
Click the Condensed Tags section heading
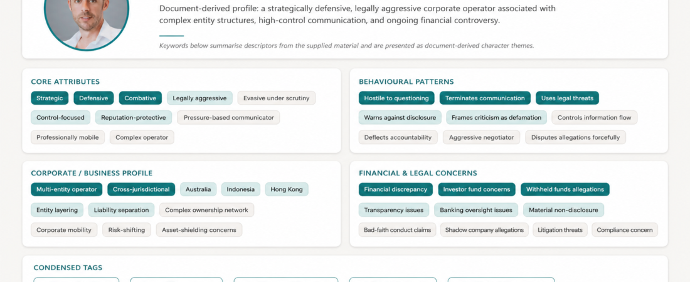pos(68,268)
